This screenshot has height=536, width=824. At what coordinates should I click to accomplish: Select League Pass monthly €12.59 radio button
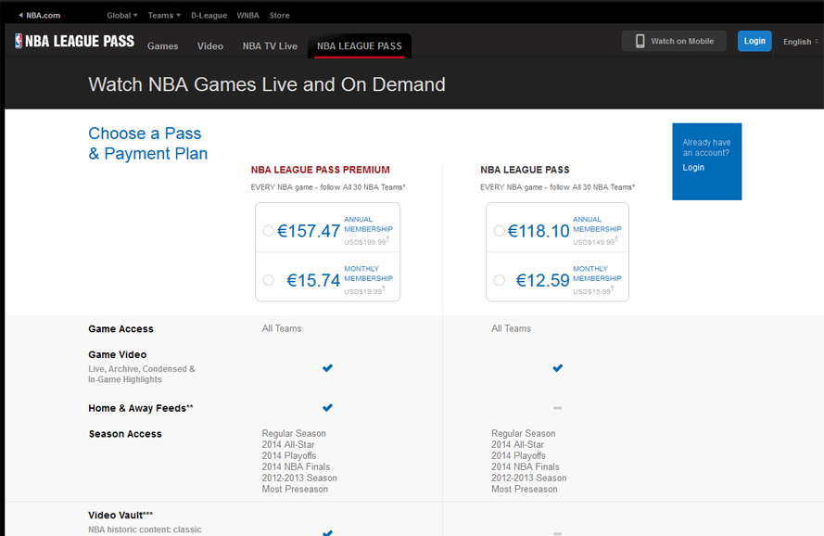(x=500, y=280)
